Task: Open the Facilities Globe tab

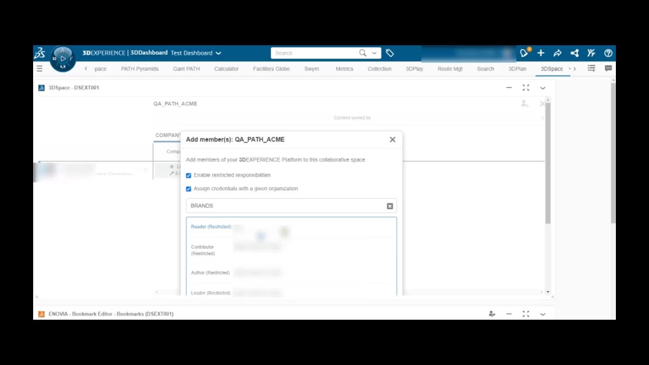Action: 272,69
